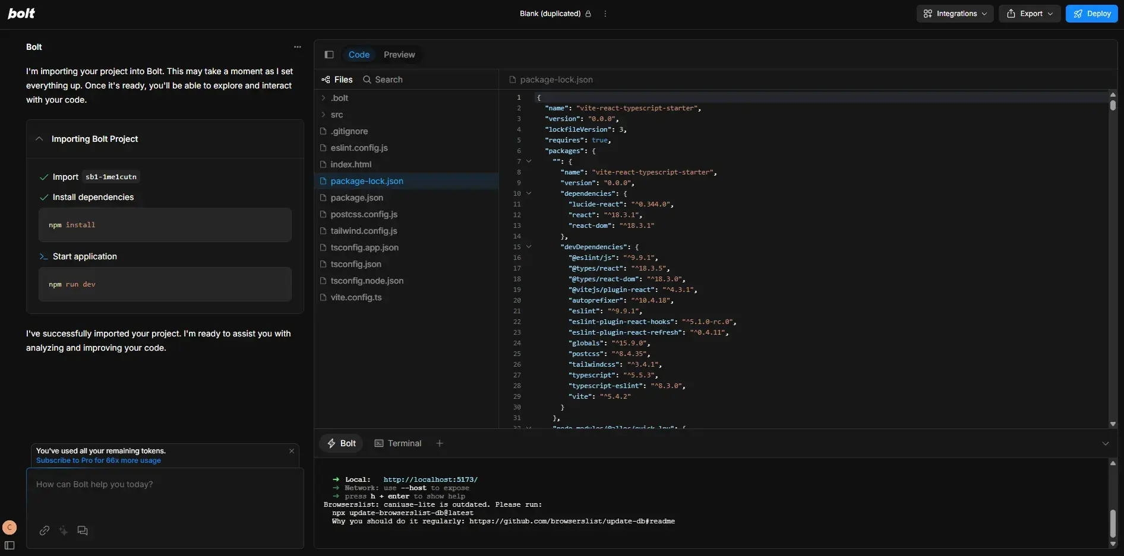Image resolution: width=1124 pixels, height=556 pixels.
Task: Add a new terminal with plus icon
Action: [x=440, y=443]
